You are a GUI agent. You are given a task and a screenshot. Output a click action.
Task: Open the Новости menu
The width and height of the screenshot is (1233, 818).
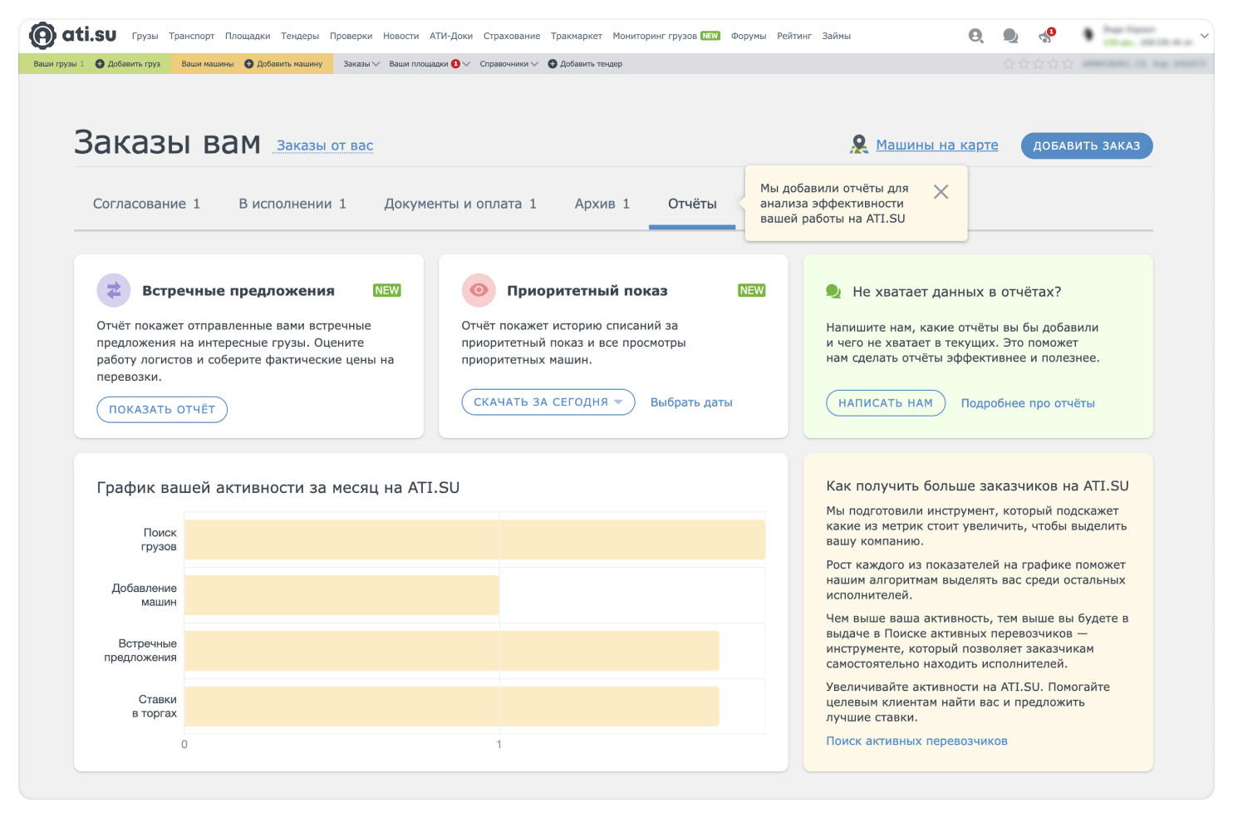click(x=401, y=36)
